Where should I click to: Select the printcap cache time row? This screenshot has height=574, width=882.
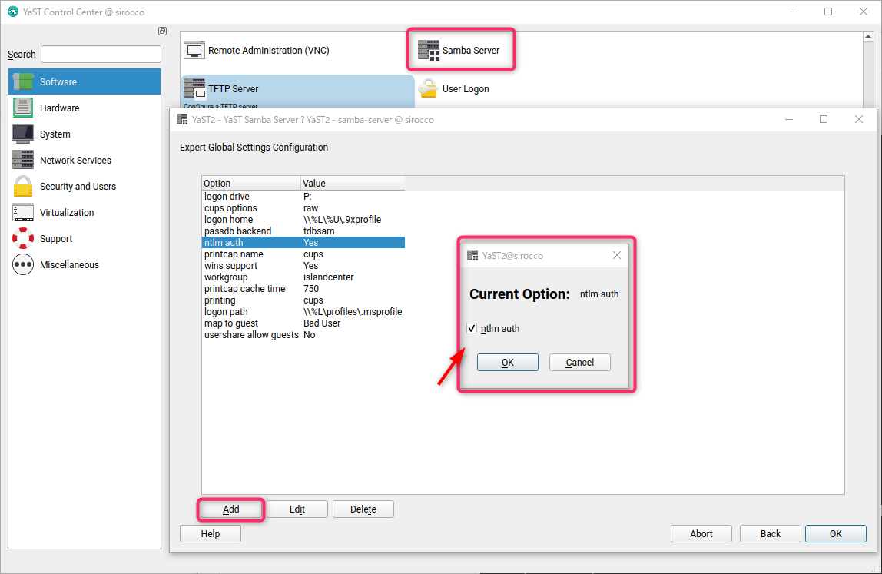point(303,289)
